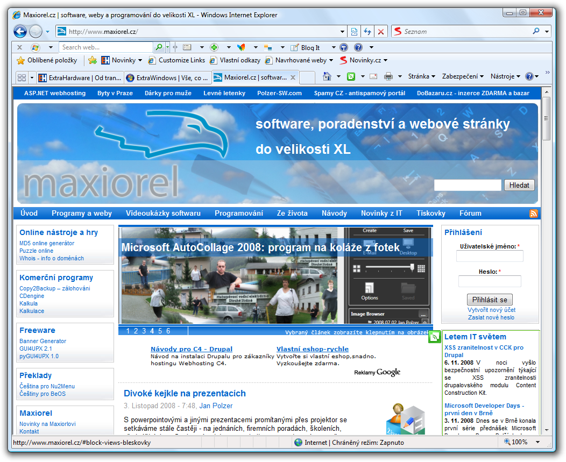Close the Windows Live toolbar with its X
Screen dimensions: 566x462
pos(19,47)
